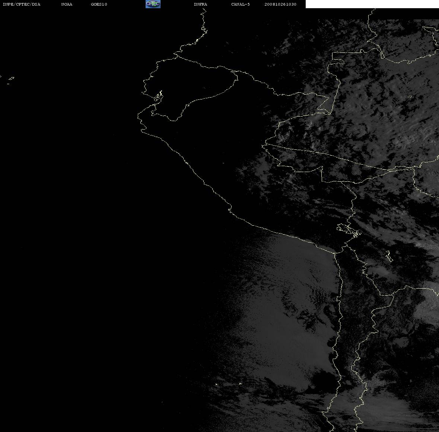Click the GOES10 satellite label
The height and width of the screenshot is (432, 439).
pyautogui.click(x=99, y=4)
